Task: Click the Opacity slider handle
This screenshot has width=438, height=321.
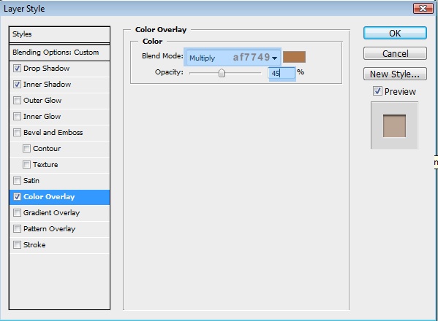Action: coord(222,73)
